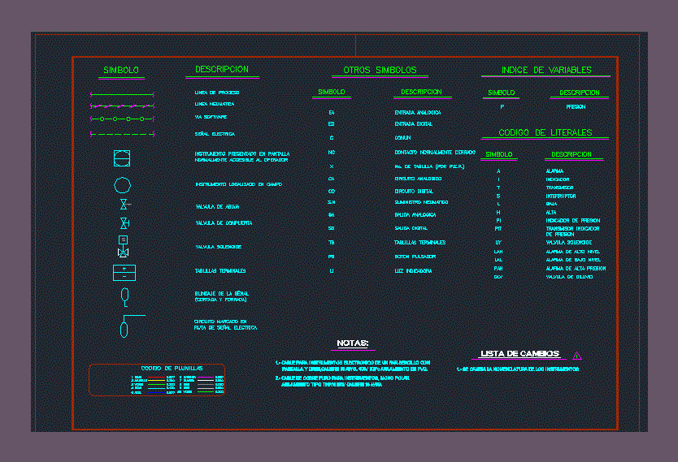
Task: Click the OTROS SIMBOLOS heading
Action: coord(380,71)
